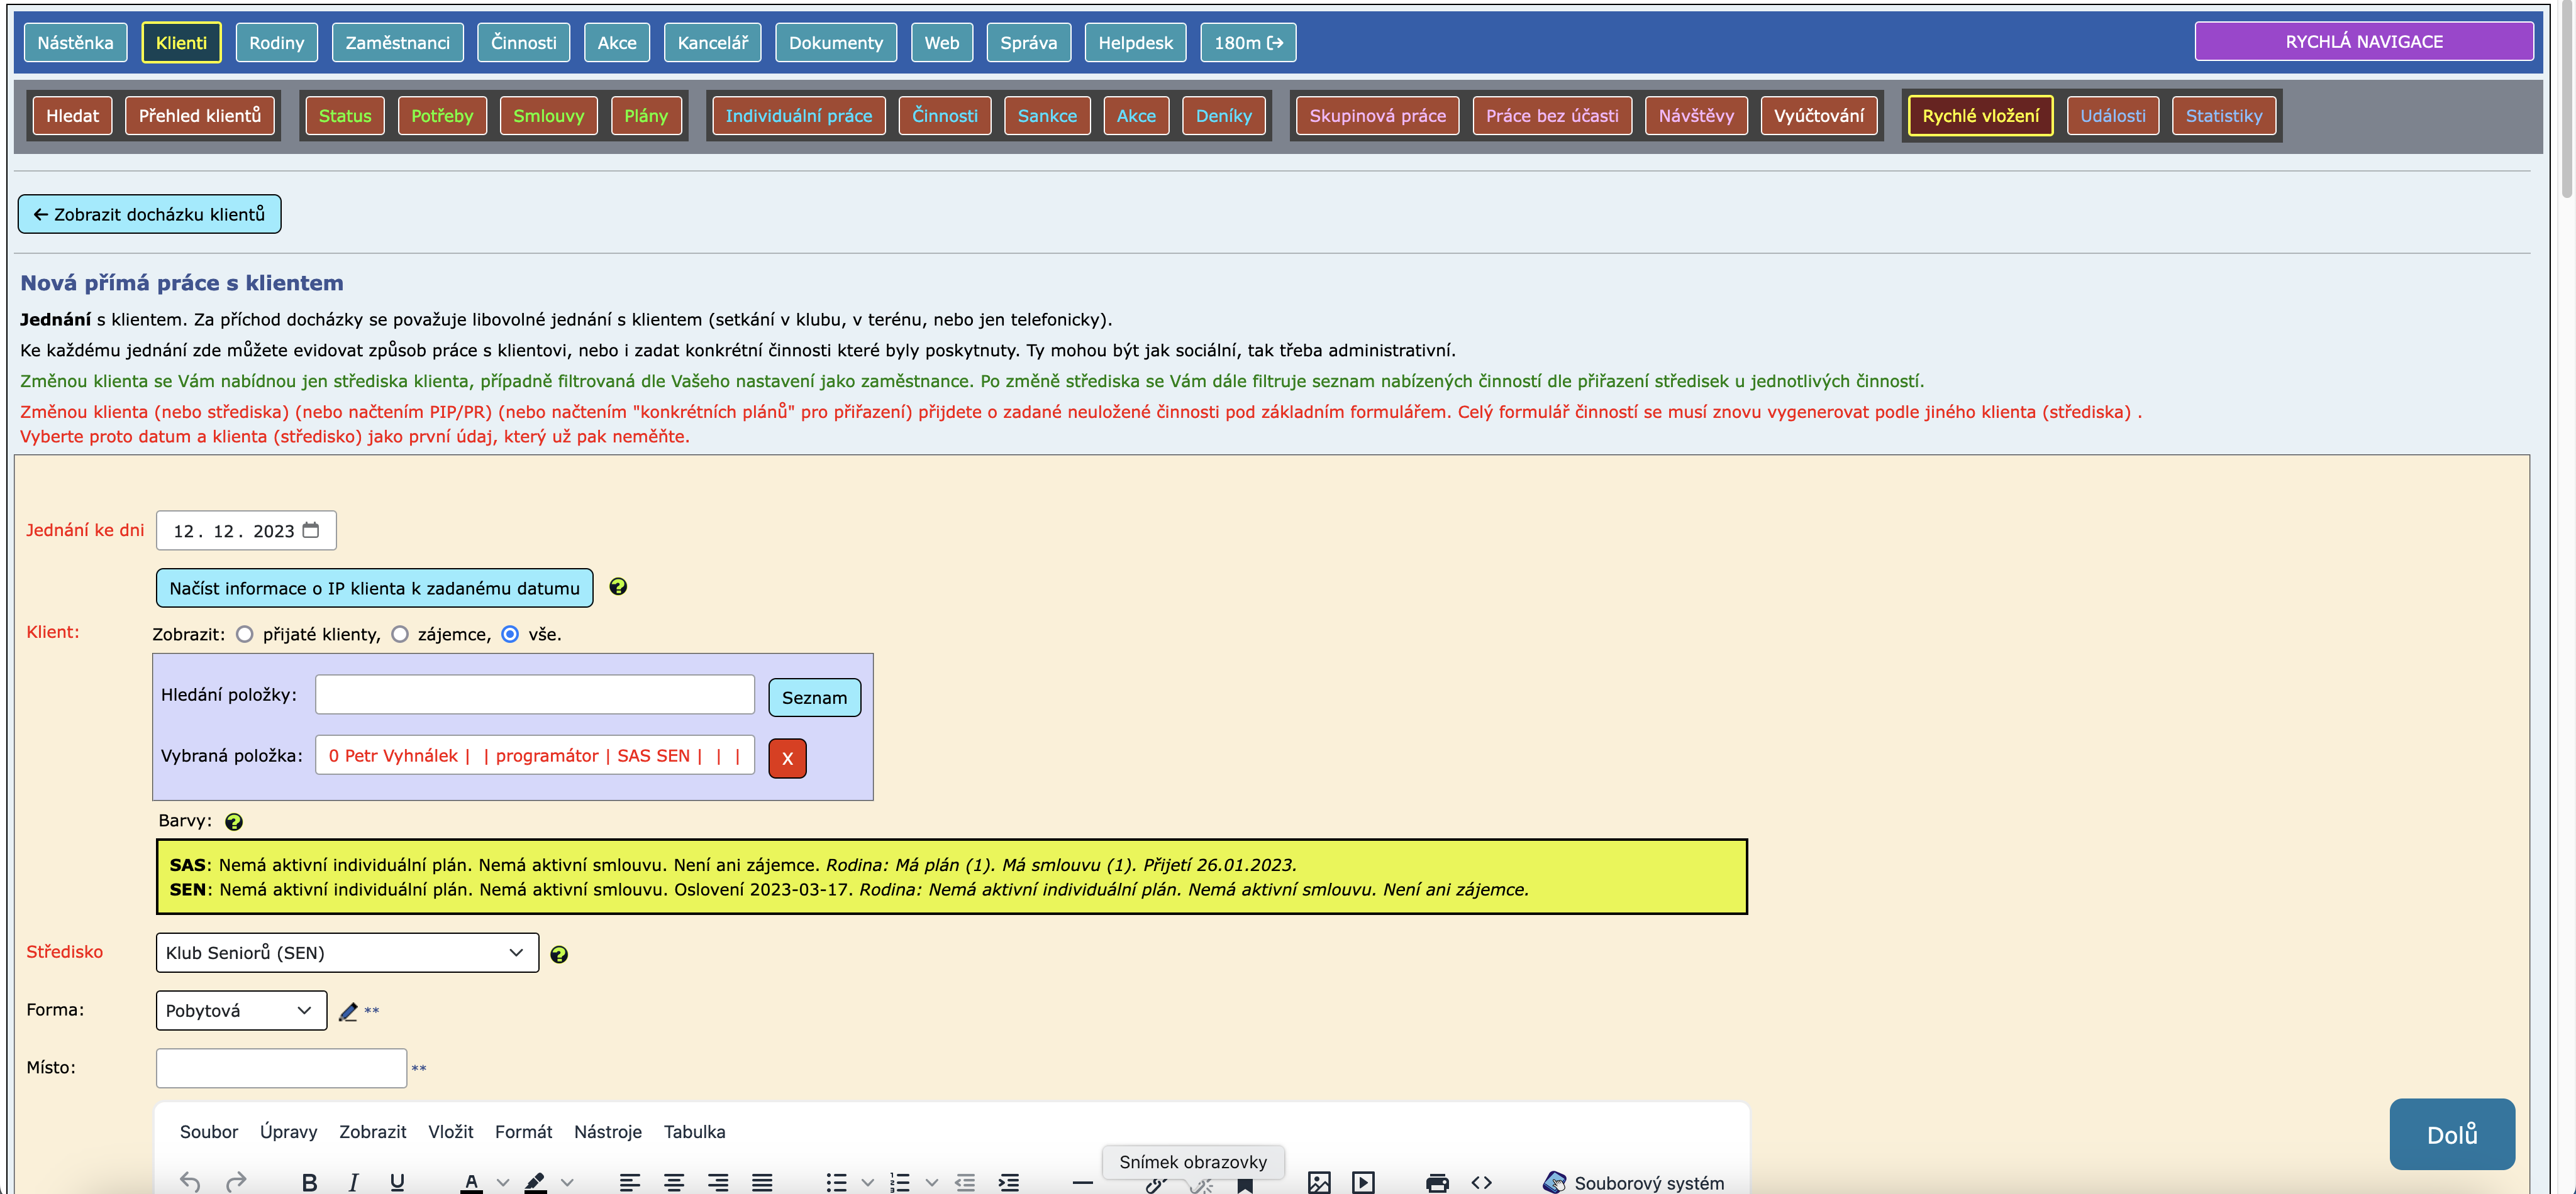Click help icon next to Středisko dropdown

click(559, 954)
